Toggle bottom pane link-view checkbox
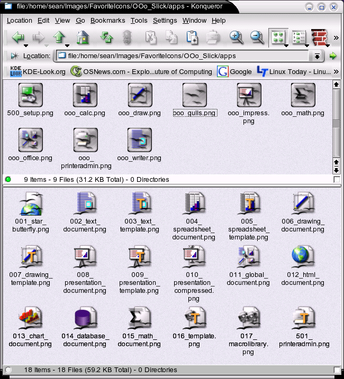This screenshot has height=379, width=344. click(x=337, y=370)
